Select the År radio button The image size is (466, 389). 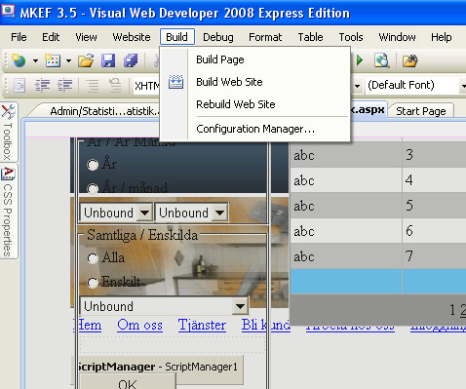93,165
